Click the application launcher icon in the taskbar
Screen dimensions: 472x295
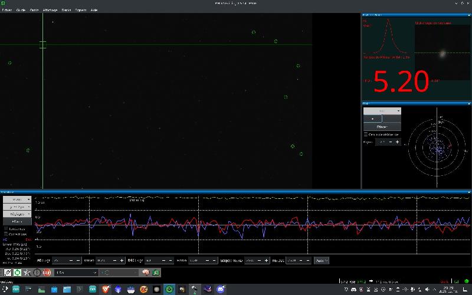(x=5, y=290)
